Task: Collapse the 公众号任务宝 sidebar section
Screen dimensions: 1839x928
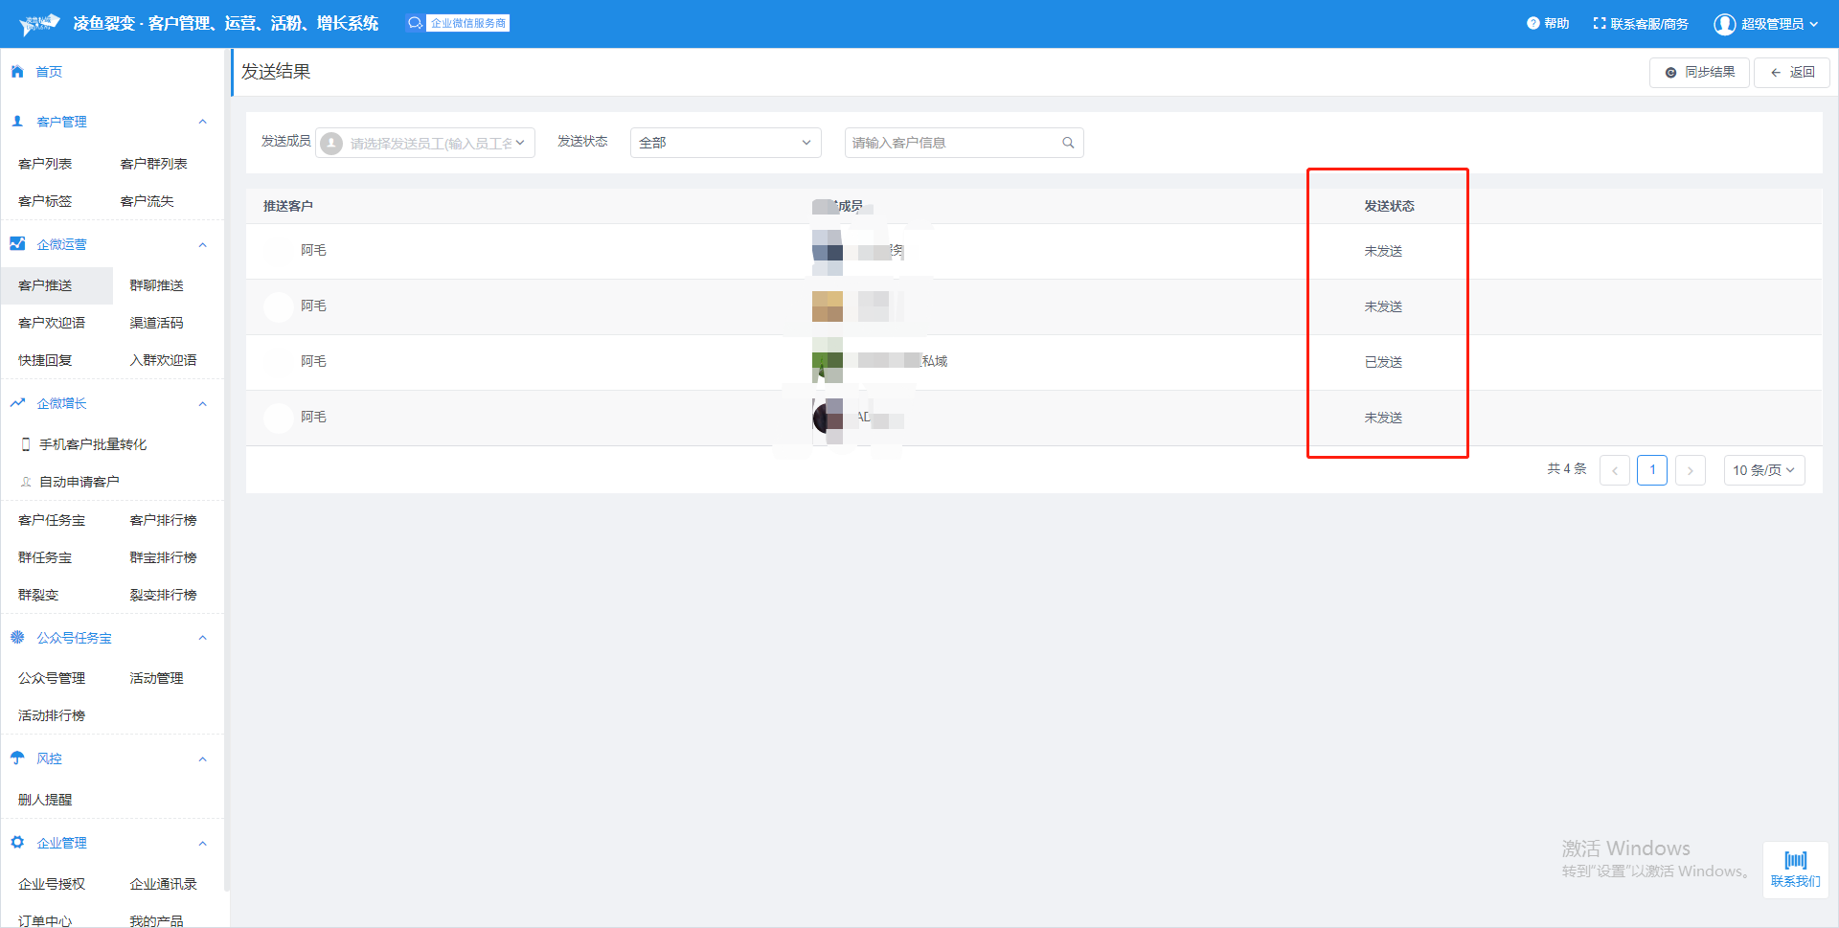Action: point(202,638)
